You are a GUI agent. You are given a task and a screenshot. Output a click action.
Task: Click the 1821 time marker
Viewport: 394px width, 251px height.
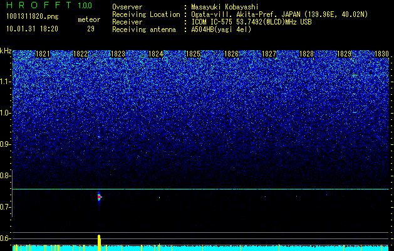(x=43, y=54)
